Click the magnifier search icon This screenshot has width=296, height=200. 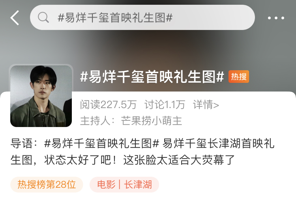pos(43,17)
